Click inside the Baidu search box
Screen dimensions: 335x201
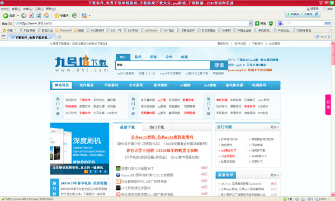304,23
